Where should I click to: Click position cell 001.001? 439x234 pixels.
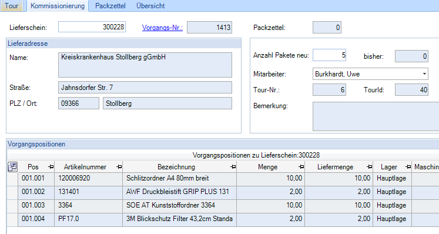tap(36, 179)
